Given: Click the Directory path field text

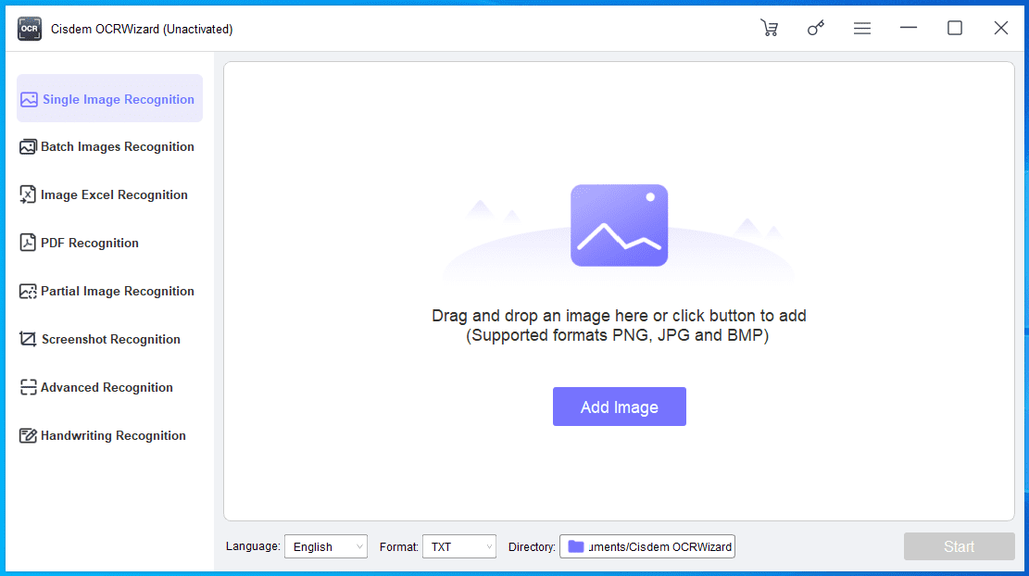Looking at the screenshot, I should point(660,546).
